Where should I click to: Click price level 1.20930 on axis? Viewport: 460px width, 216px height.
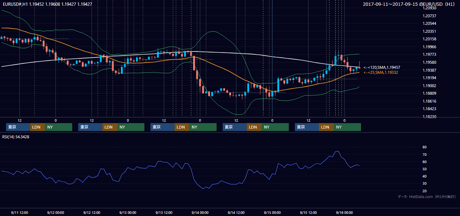pos(429,8)
